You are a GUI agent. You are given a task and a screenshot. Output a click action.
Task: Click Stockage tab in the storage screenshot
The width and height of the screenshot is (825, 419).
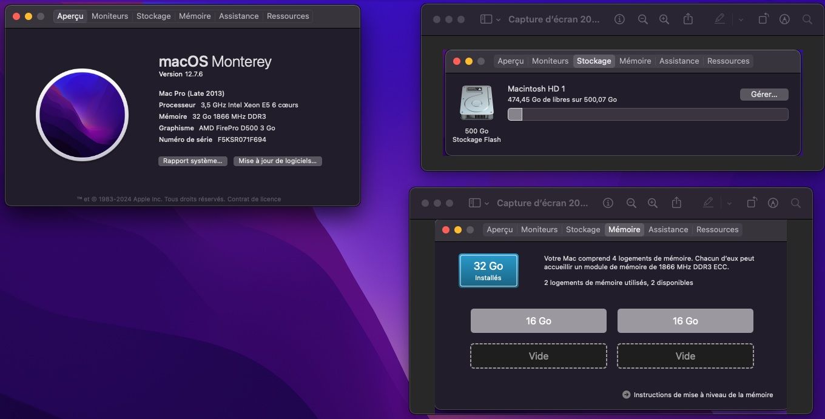(594, 61)
